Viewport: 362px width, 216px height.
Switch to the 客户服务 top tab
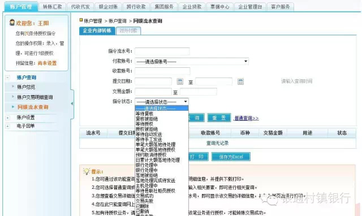[x=281, y=7]
